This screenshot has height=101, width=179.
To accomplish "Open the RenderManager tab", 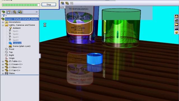I will (20, 12).
